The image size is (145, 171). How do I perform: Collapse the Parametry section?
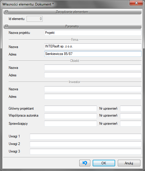coord(7,26)
